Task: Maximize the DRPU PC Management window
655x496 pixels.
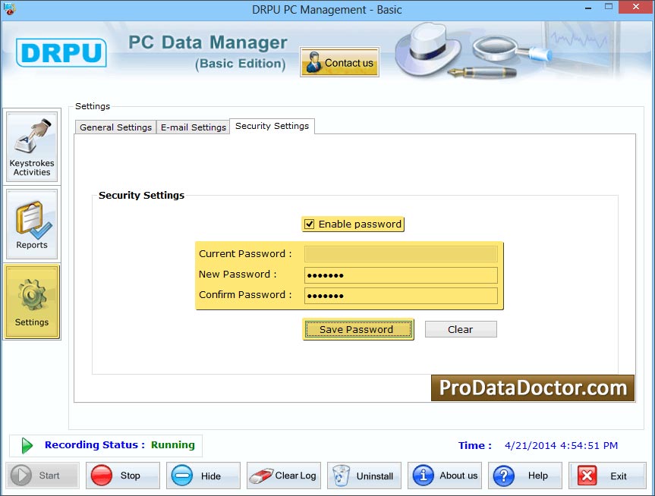Action: point(609,7)
